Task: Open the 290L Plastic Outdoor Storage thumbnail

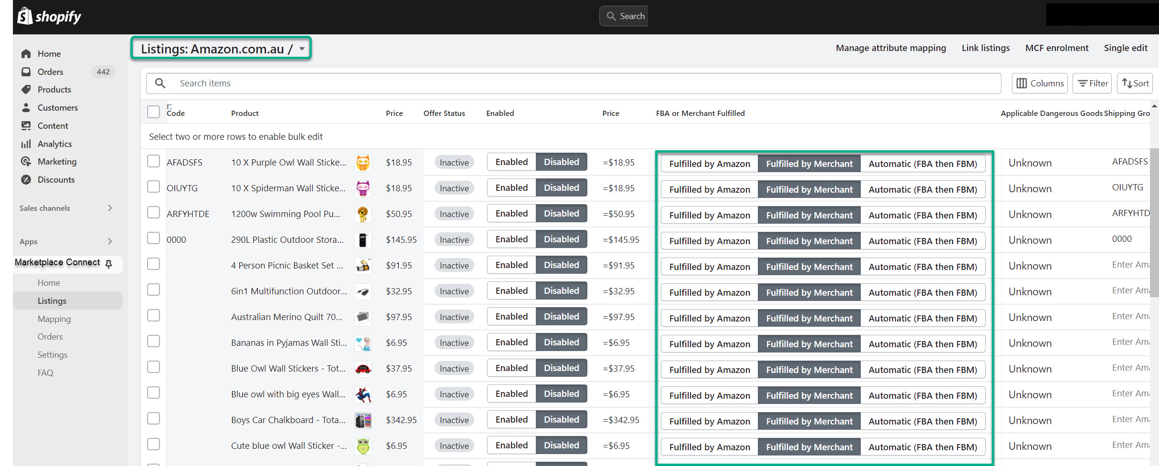Action: [x=363, y=240]
